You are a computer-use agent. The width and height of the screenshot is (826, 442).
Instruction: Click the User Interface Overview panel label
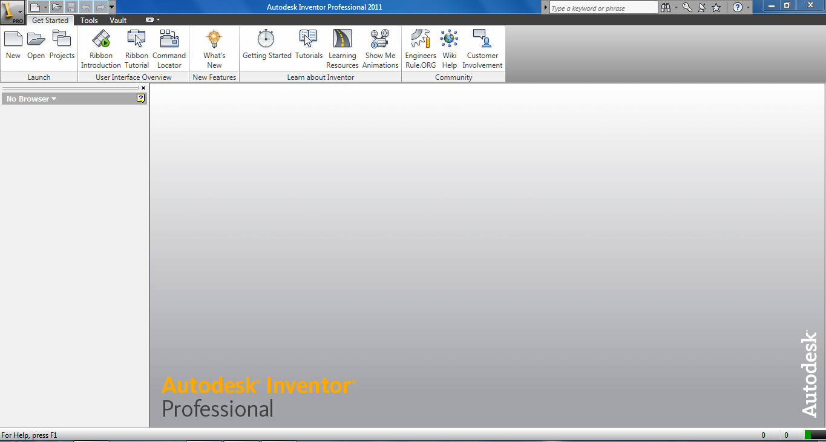pyautogui.click(x=134, y=77)
